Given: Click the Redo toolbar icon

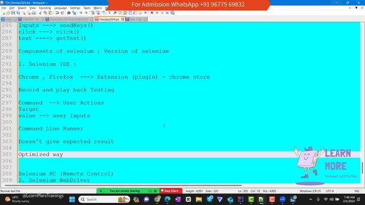Looking at the screenshot, I should (x=62, y=13).
